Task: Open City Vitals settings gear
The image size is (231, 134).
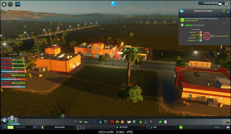Action: pos(21,54)
